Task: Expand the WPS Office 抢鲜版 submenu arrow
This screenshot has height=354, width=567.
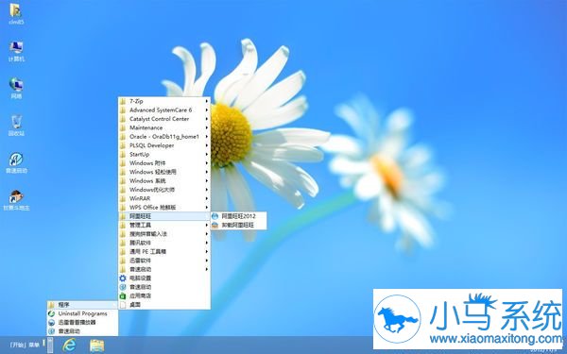Action: click(x=207, y=208)
